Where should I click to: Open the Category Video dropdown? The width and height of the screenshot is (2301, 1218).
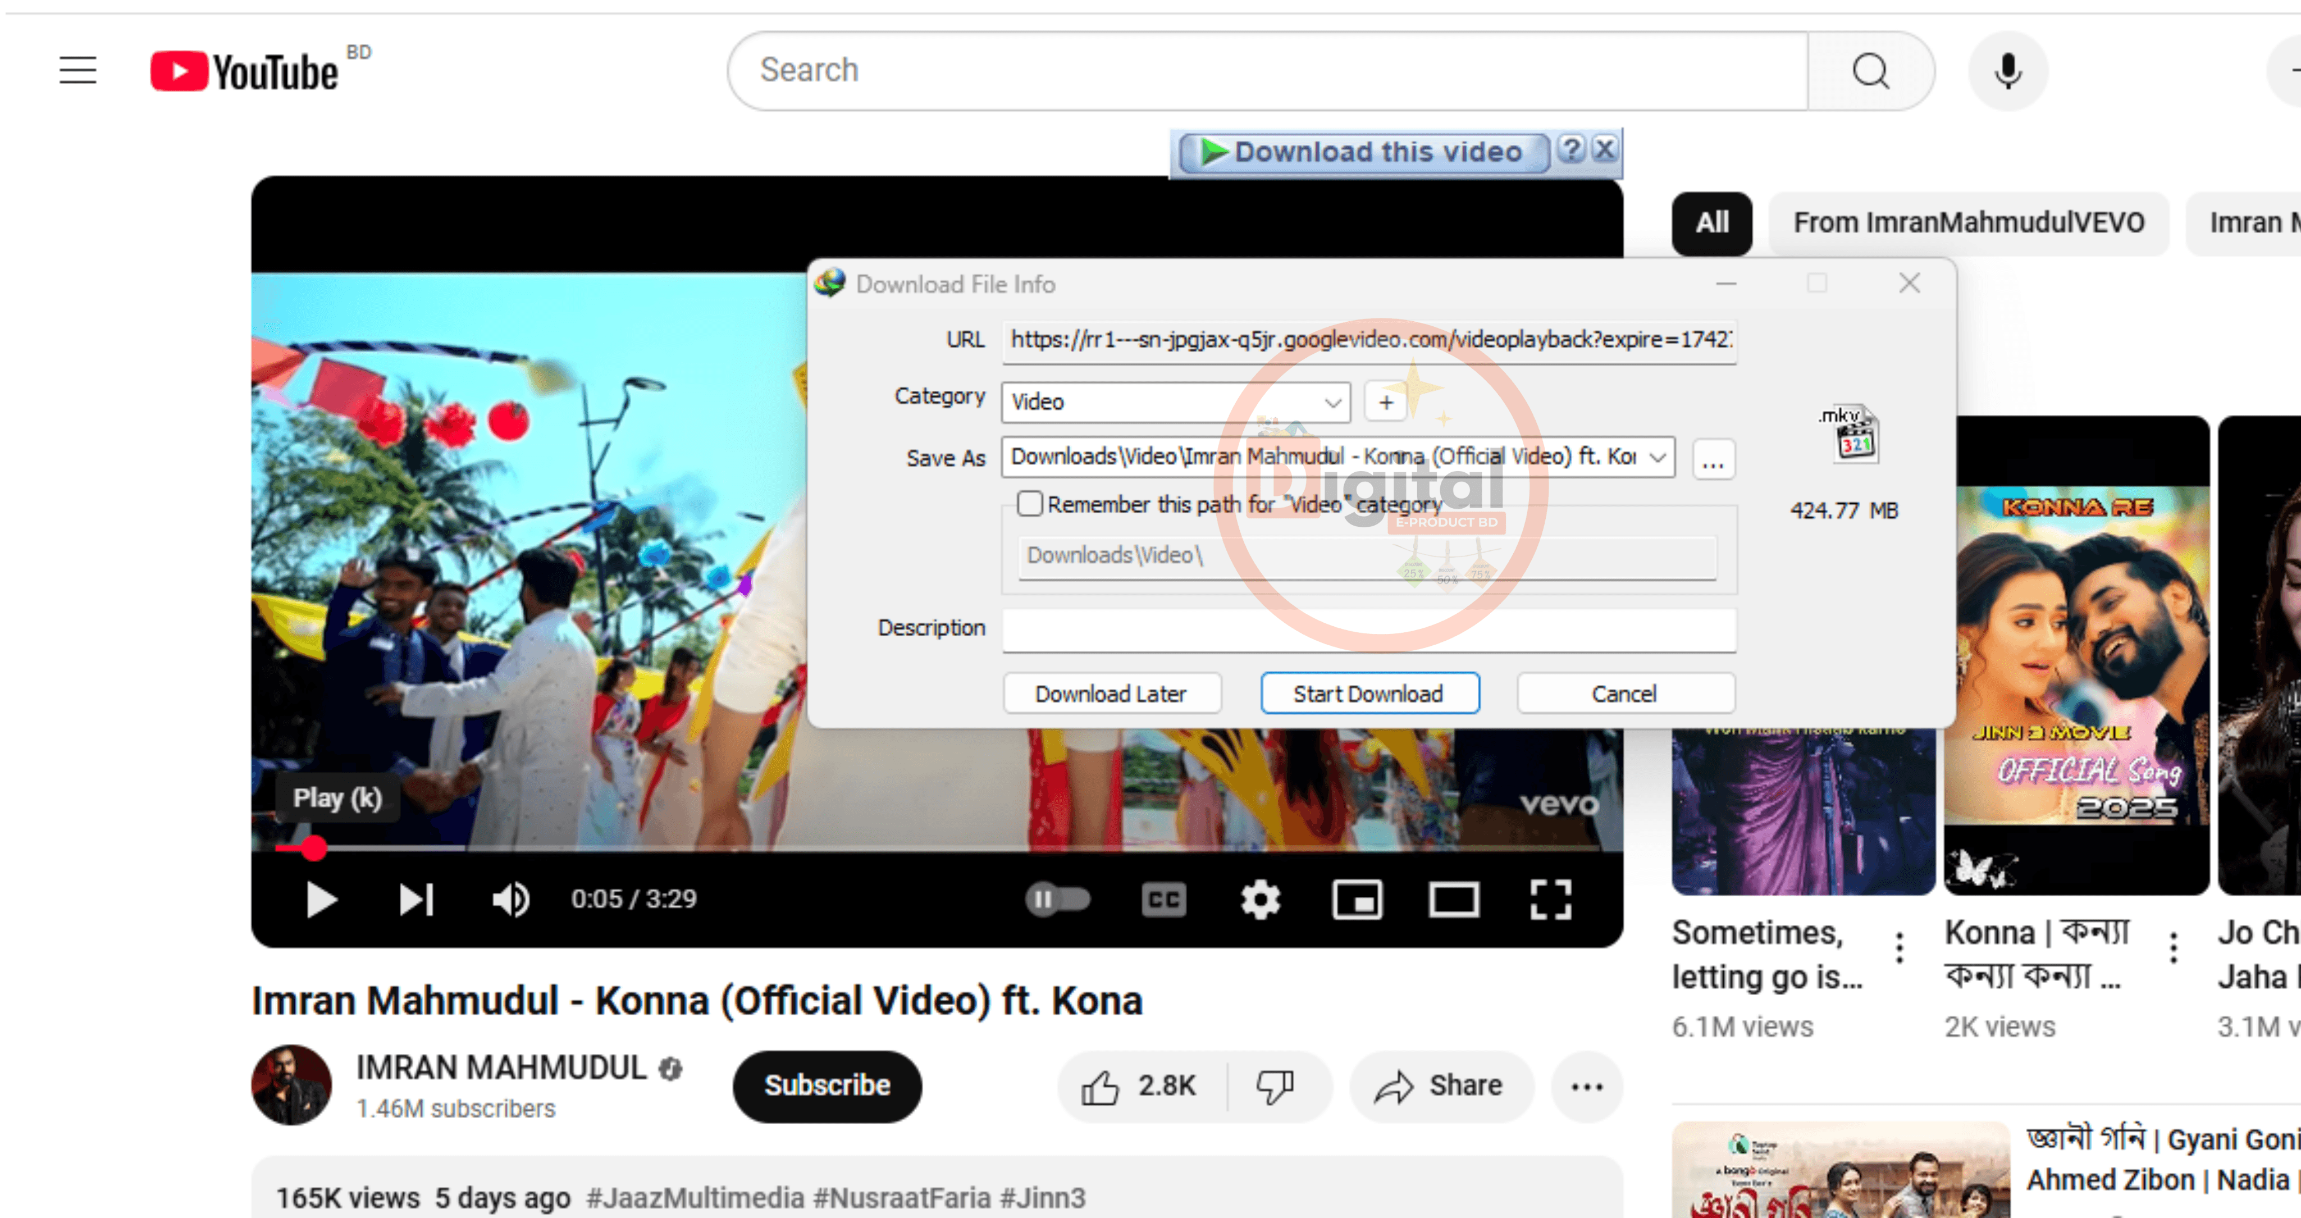pos(1176,402)
